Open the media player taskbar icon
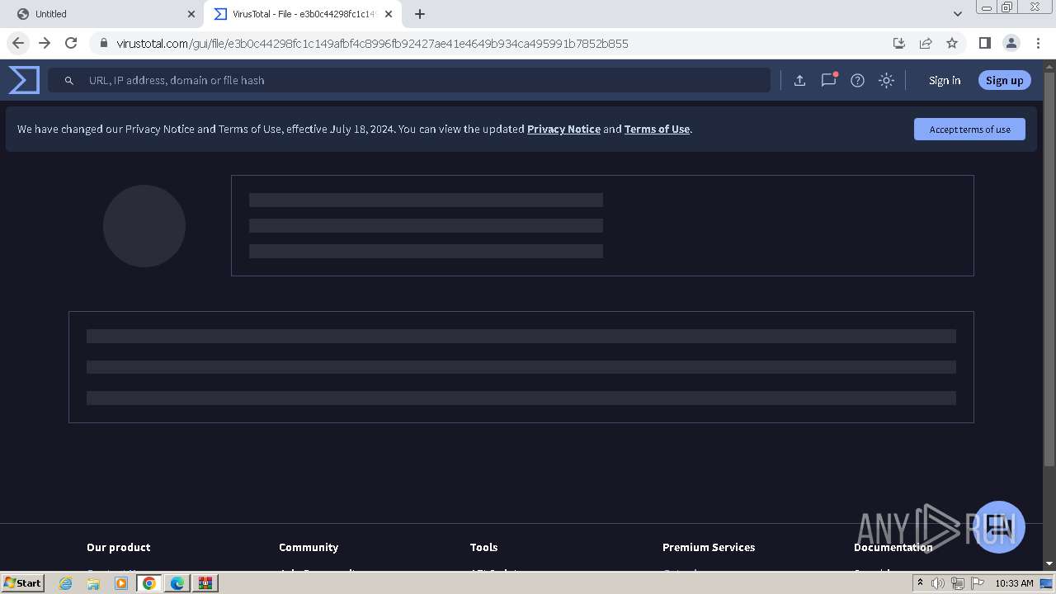Viewport: 1056px width, 594px height. [x=121, y=583]
